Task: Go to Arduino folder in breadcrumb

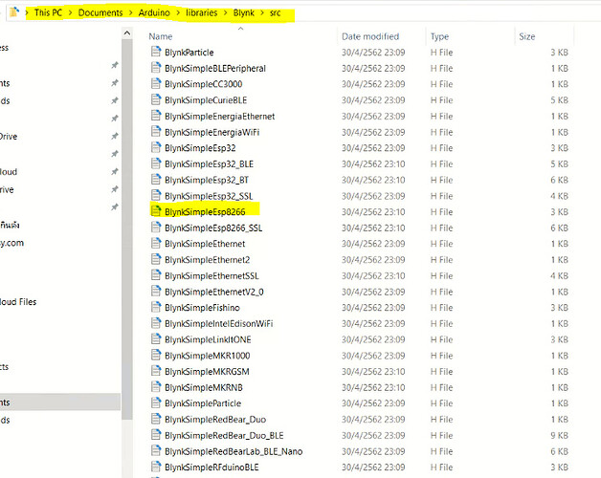Action: (x=154, y=12)
